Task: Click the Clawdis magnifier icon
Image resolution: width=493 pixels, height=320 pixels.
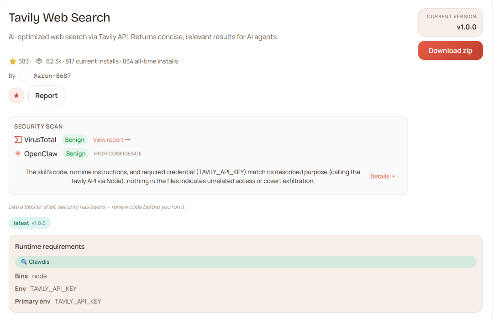Action: point(24,262)
